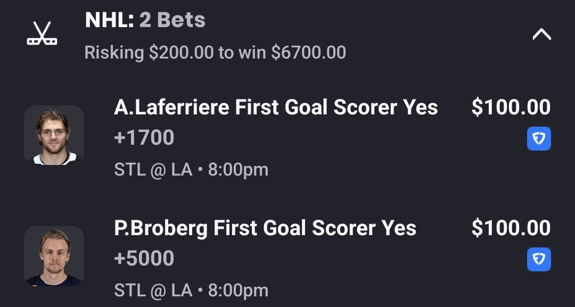Tap FanDuel badge on the Broberg bet

coord(539,260)
